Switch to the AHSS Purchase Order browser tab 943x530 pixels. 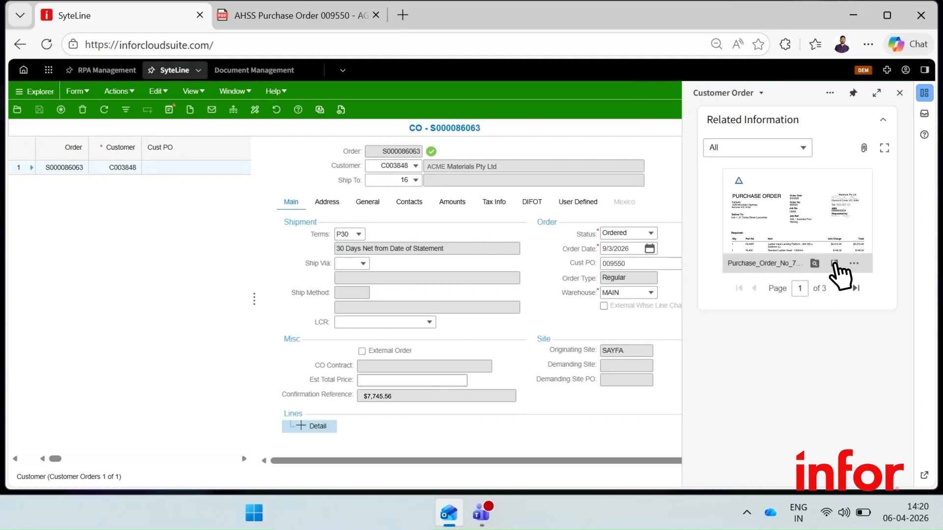(300, 15)
